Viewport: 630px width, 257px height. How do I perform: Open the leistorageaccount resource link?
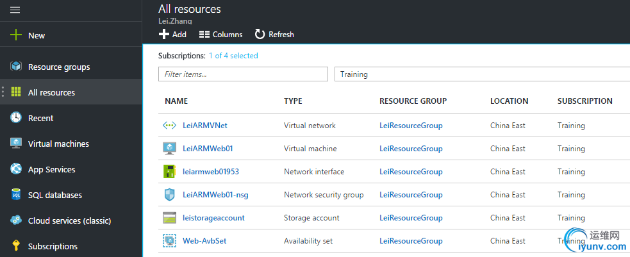[213, 218]
